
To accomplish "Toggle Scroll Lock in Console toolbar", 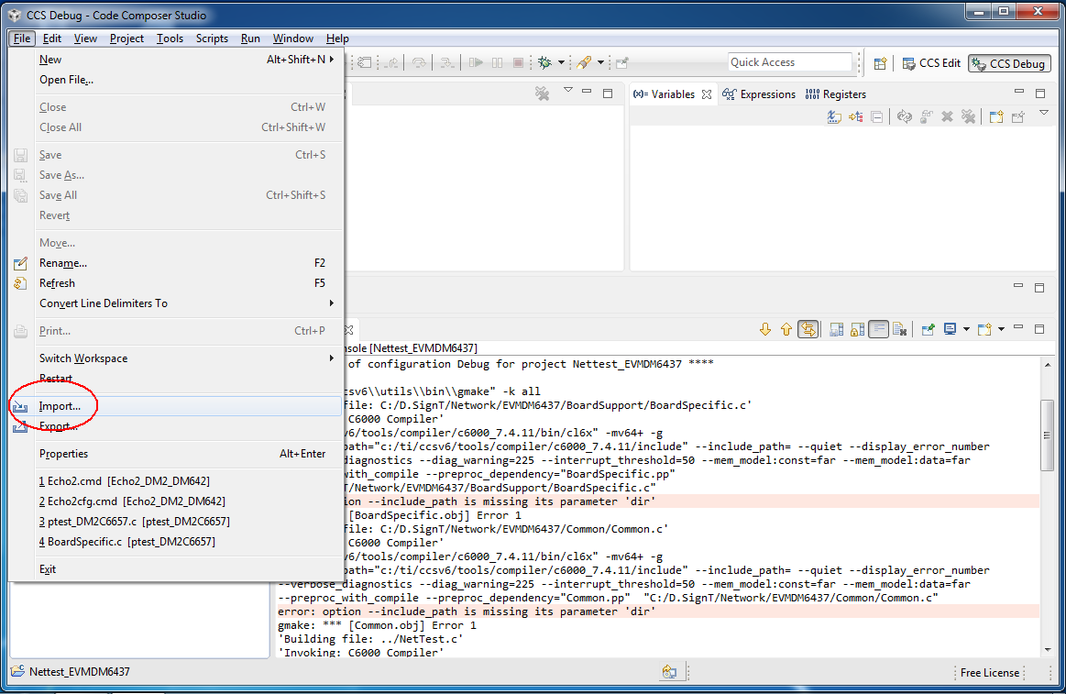I will [857, 330].
